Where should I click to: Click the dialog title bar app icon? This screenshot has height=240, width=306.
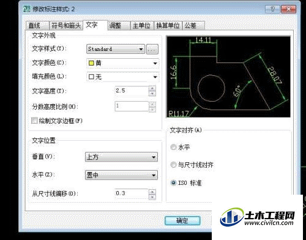[27, 9]
